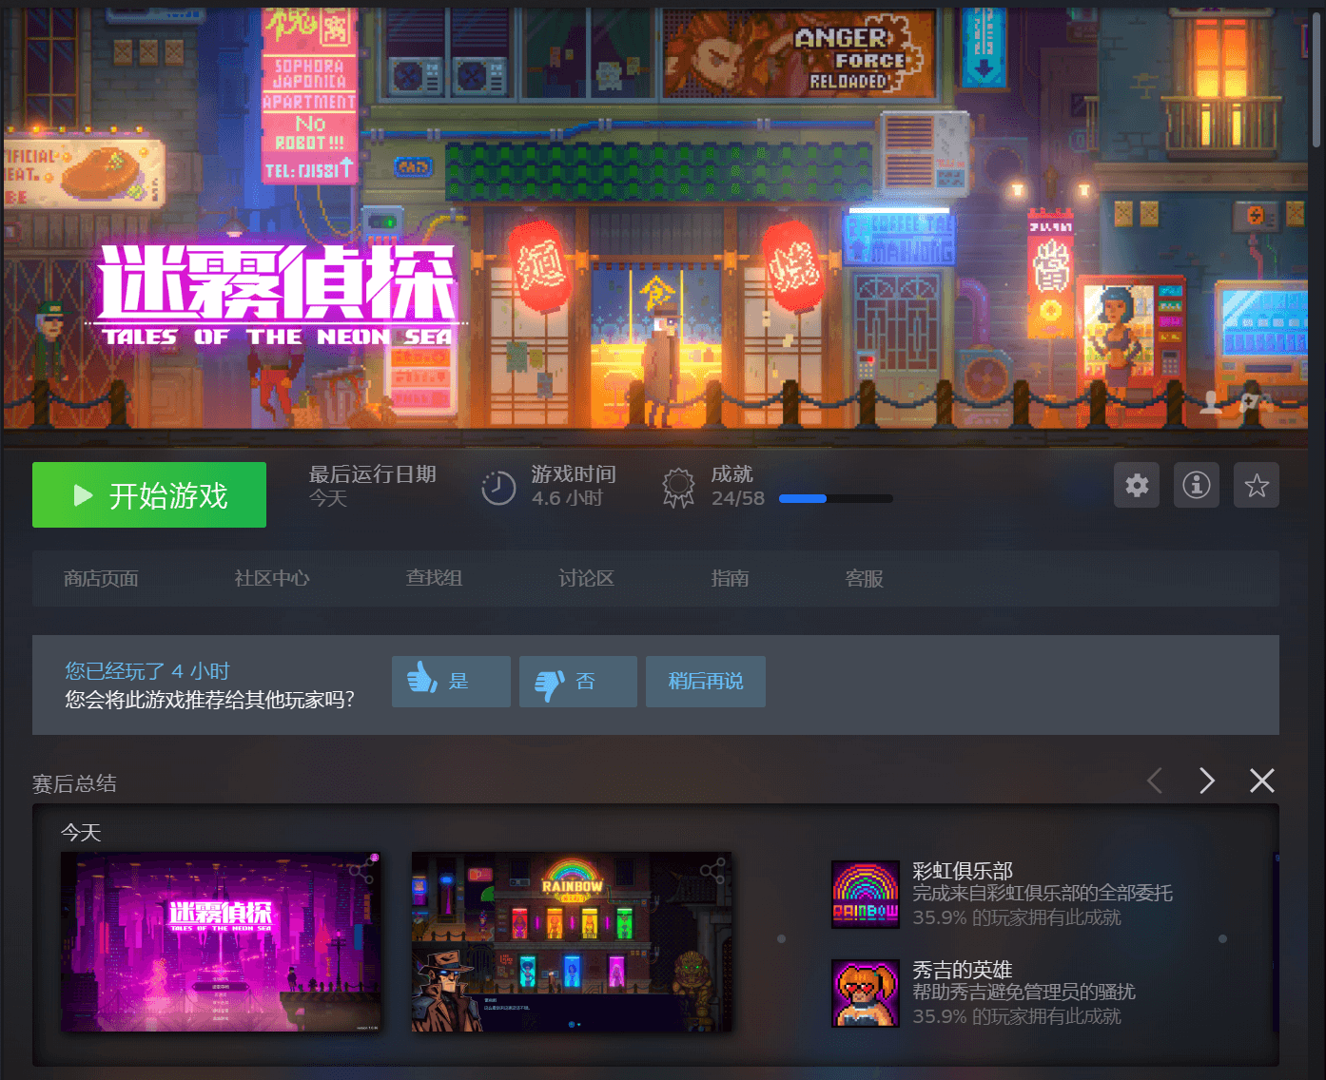Screen dimensions: 1326x1080
Task: Click the 彩虹俱乐部 achievement title
Action: [x=963, y=871]
